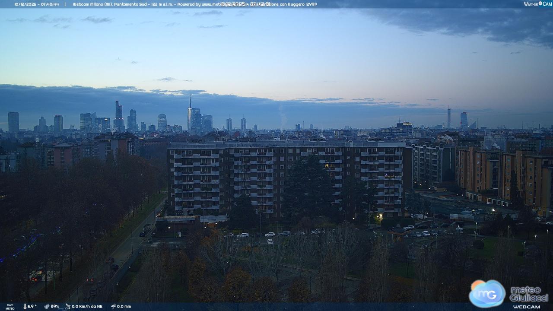
Task: Click the rain umbrella icon
Action: pyautogui.click(x=113, y=306)
